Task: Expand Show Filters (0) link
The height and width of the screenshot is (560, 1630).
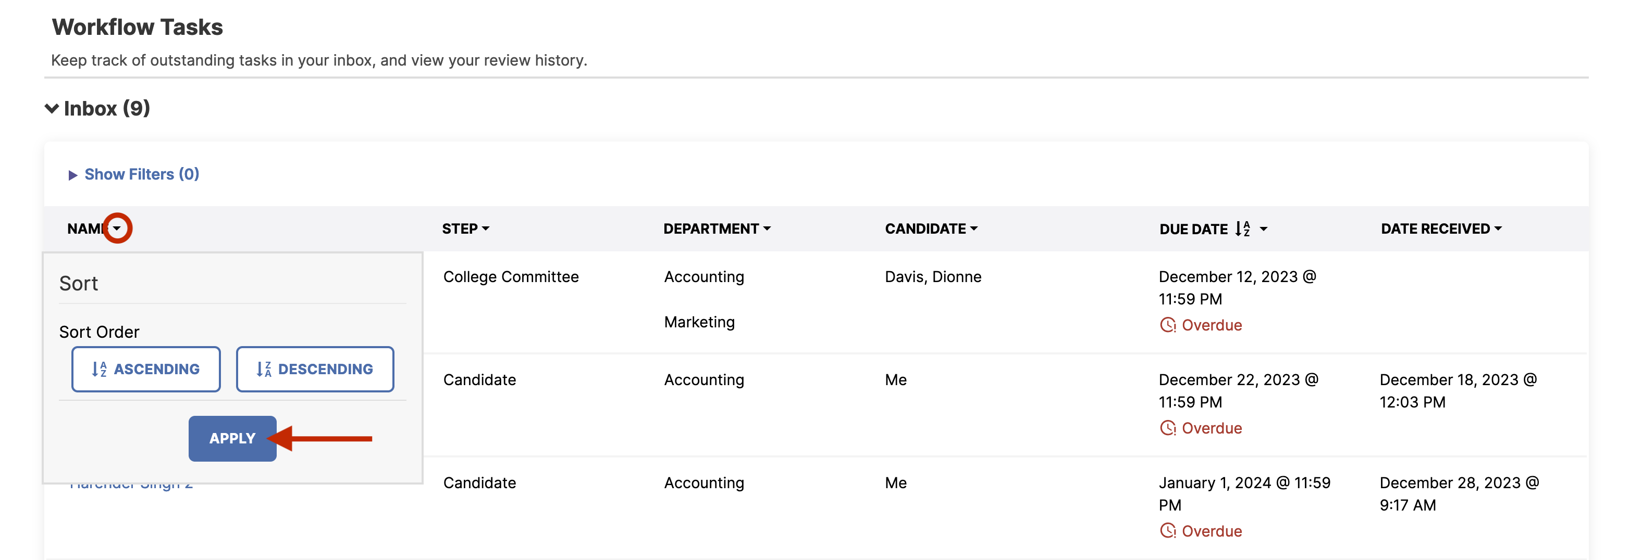Action: tap(142, 174)
